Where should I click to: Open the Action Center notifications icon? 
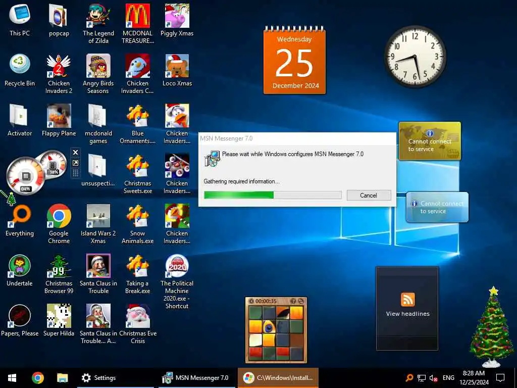point(500,378)
